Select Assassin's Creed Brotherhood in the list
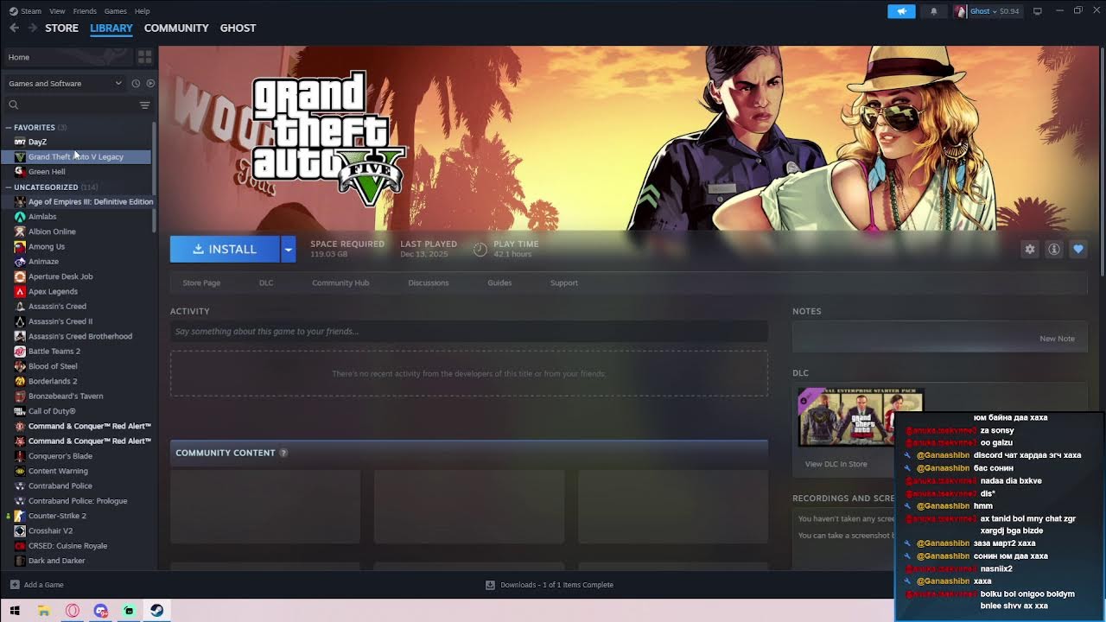This screenshot has width=1106, height=622. [x=80, y=336]
